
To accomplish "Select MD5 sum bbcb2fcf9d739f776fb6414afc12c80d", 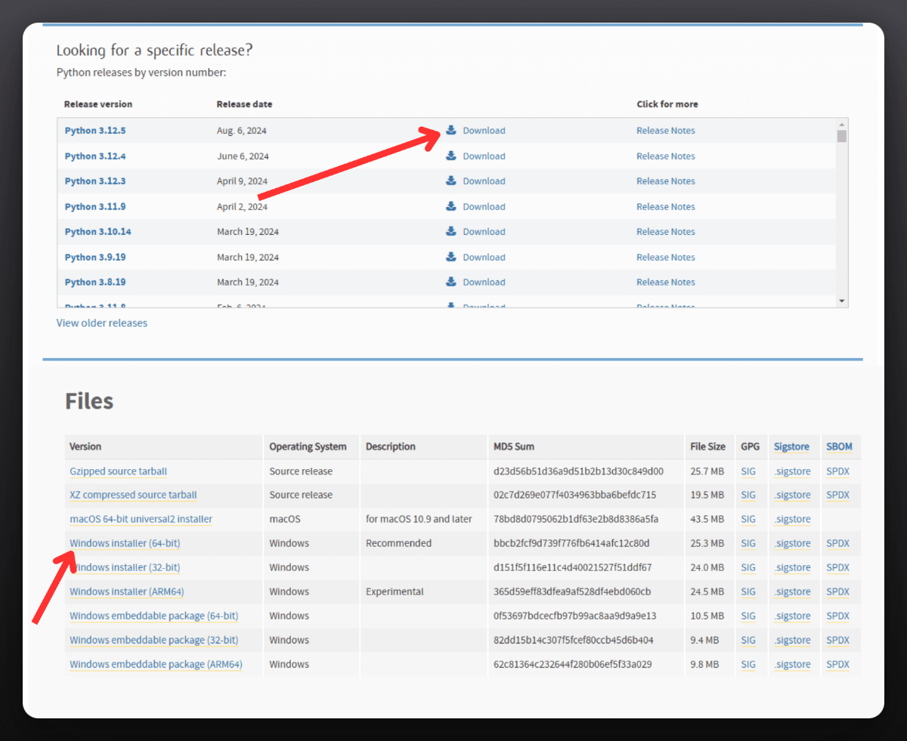I will coord(571,544).
